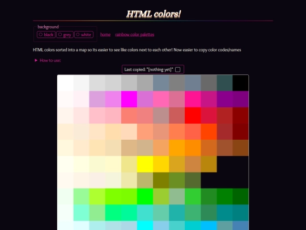Pick the silver swatch left of dark gray
Image resolution: width=306 pixels, height=230 pixels.
point(129,83)
